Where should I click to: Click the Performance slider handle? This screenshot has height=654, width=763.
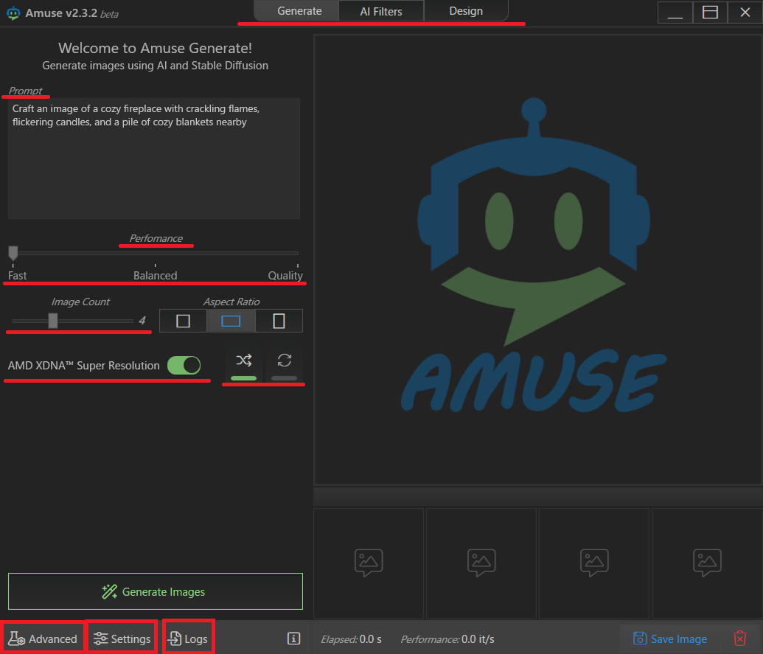click(13, 252)
